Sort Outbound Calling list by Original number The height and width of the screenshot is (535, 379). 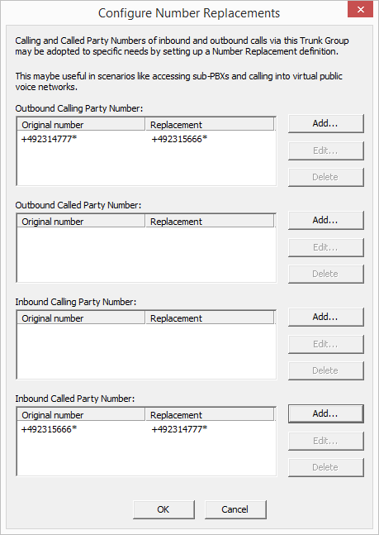82,125
